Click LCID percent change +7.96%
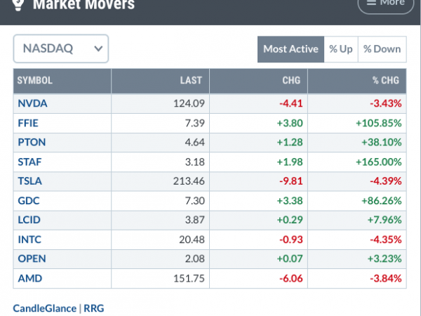The width and height of the screenshot is (421, 316). 385,220
